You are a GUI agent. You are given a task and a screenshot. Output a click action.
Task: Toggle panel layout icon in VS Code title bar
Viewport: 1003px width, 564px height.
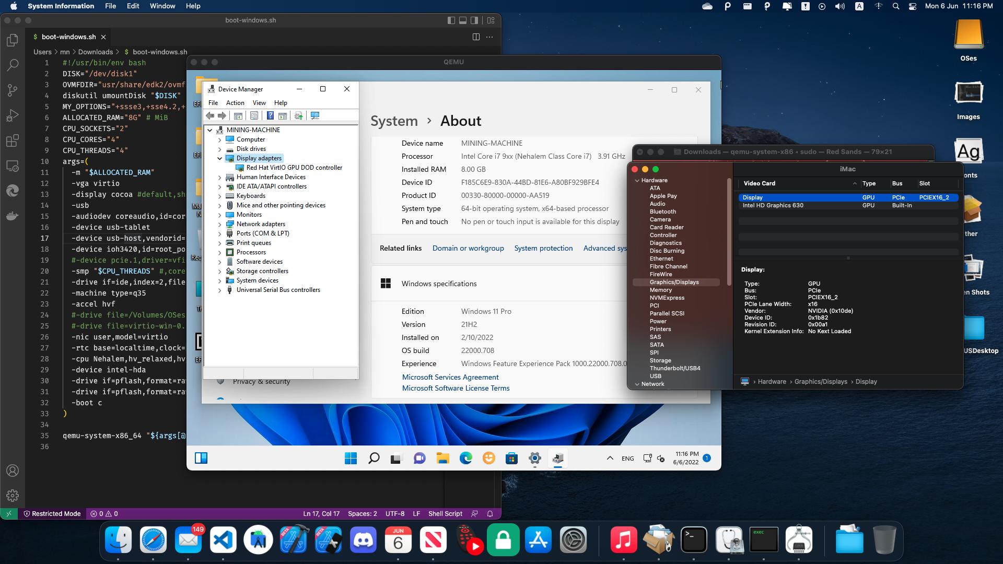coord(463,20)
